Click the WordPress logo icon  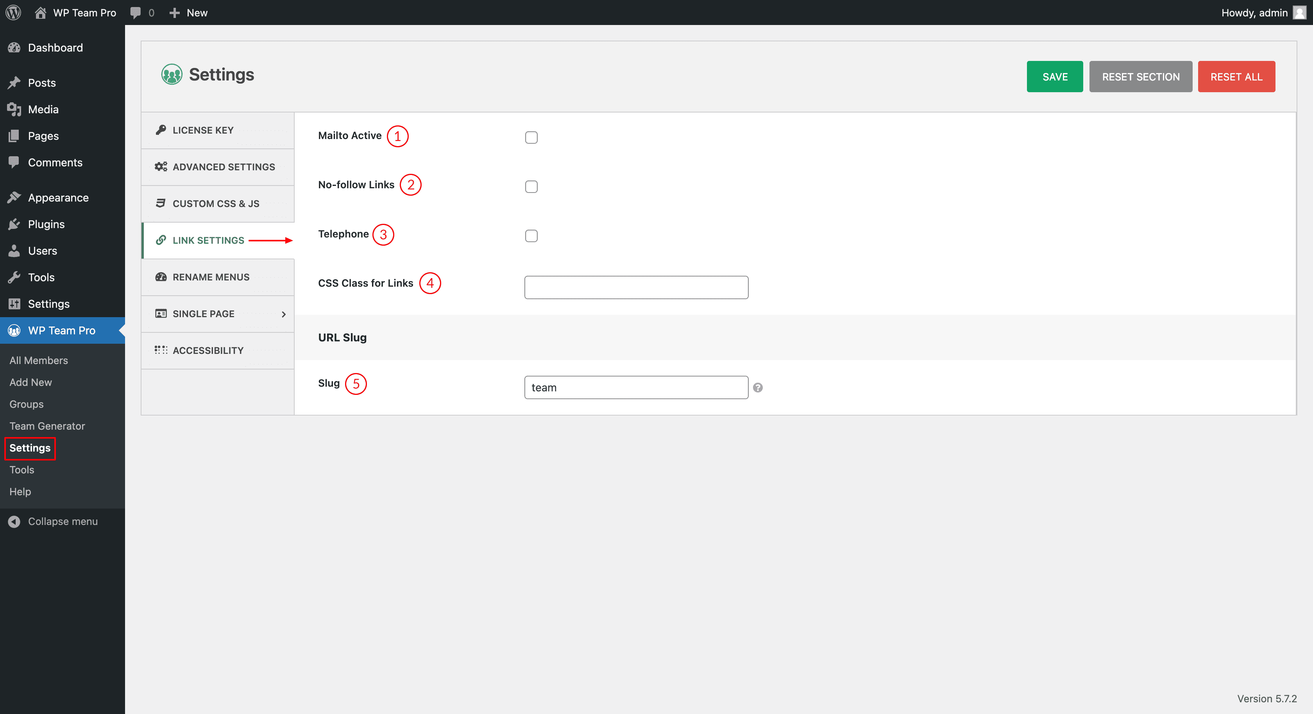pyautogui.click(x=13, y=12)
